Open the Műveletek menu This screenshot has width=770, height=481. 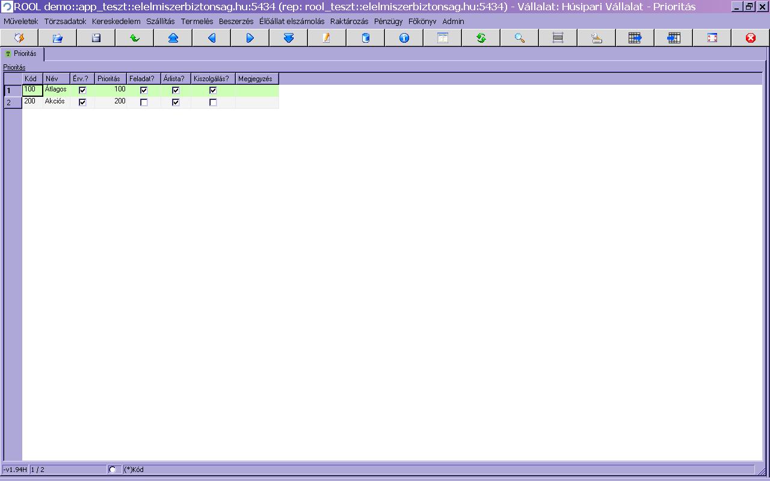pos(21,21)
